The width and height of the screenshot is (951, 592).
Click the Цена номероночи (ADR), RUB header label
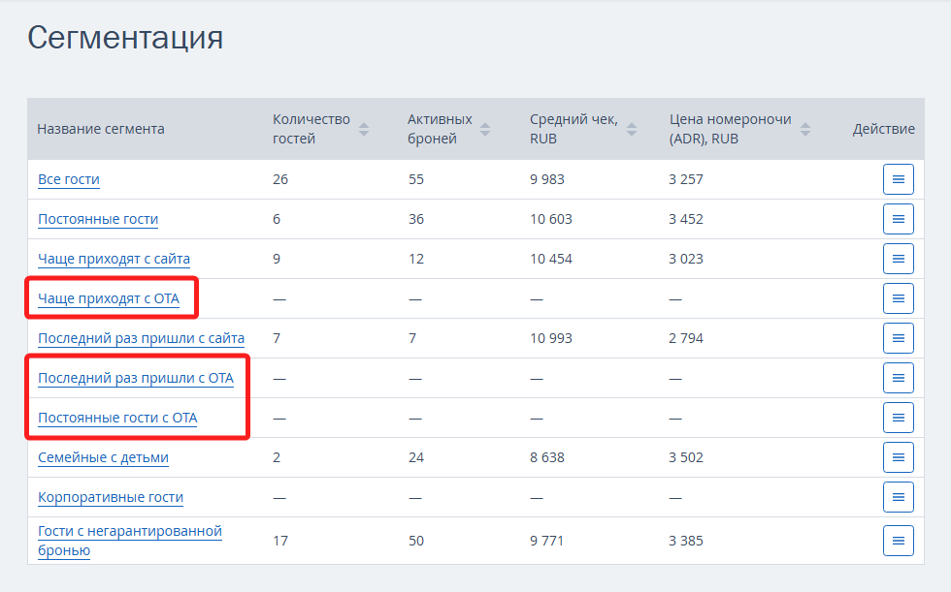[x=730, y=129]
